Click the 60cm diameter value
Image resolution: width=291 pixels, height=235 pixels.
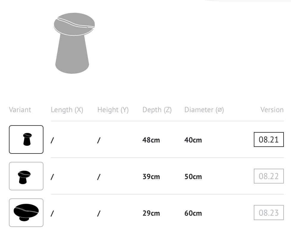click(x=193, y=213)
